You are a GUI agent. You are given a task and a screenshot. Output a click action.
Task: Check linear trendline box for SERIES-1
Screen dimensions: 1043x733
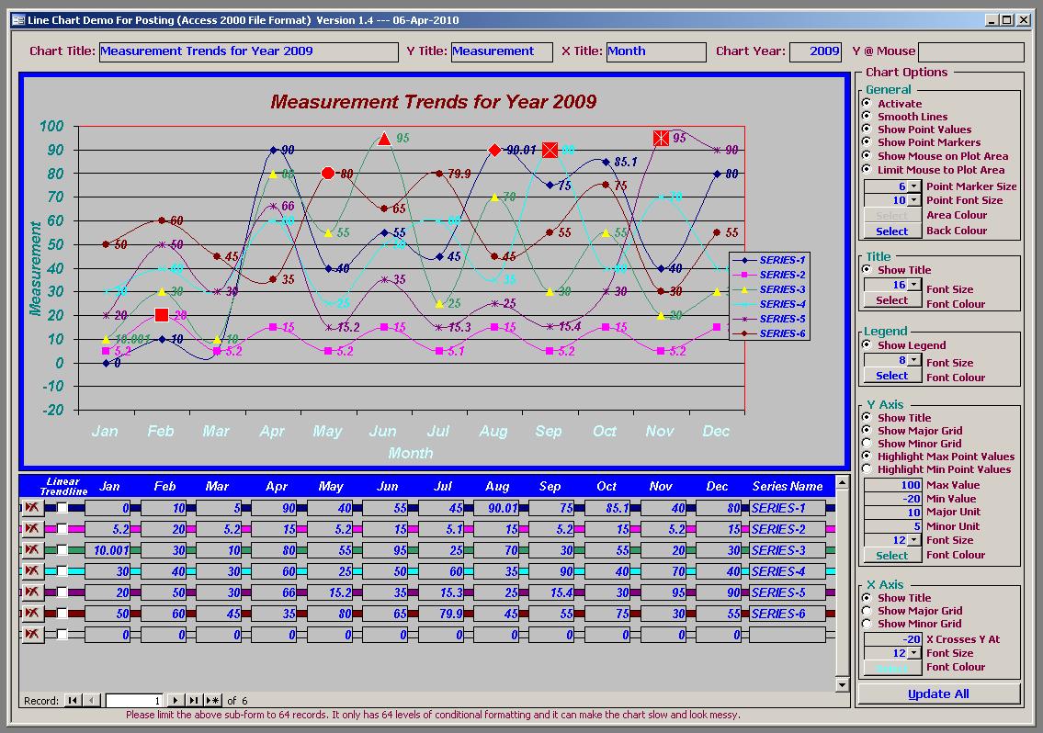(62, 508)
